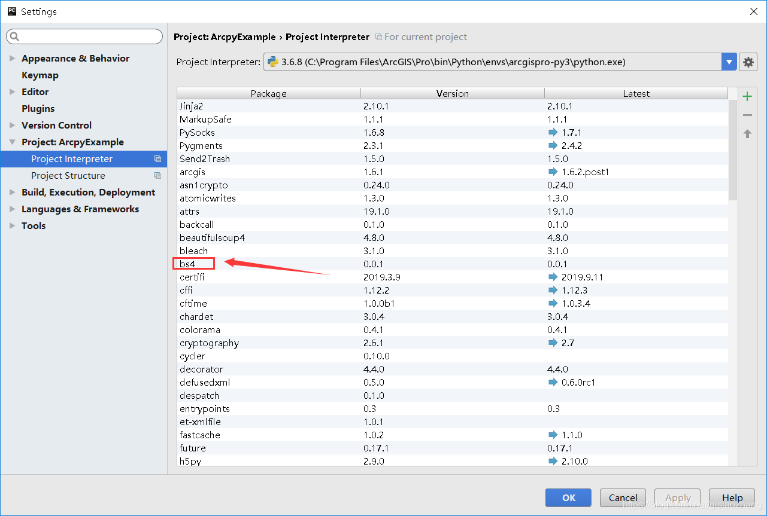Select the bs4 package row

(453, 264)
